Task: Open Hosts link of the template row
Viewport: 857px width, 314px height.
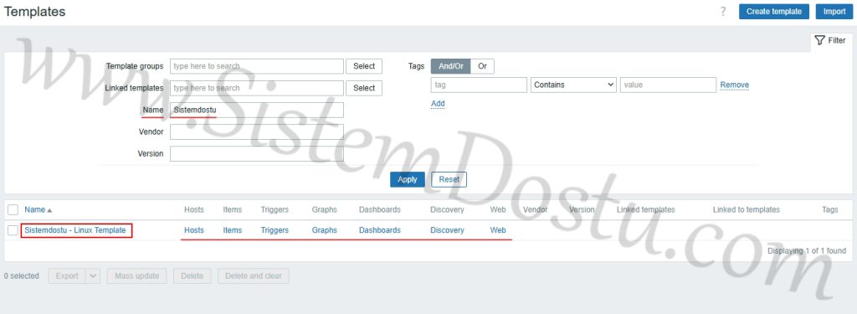Action: (194, 230)
